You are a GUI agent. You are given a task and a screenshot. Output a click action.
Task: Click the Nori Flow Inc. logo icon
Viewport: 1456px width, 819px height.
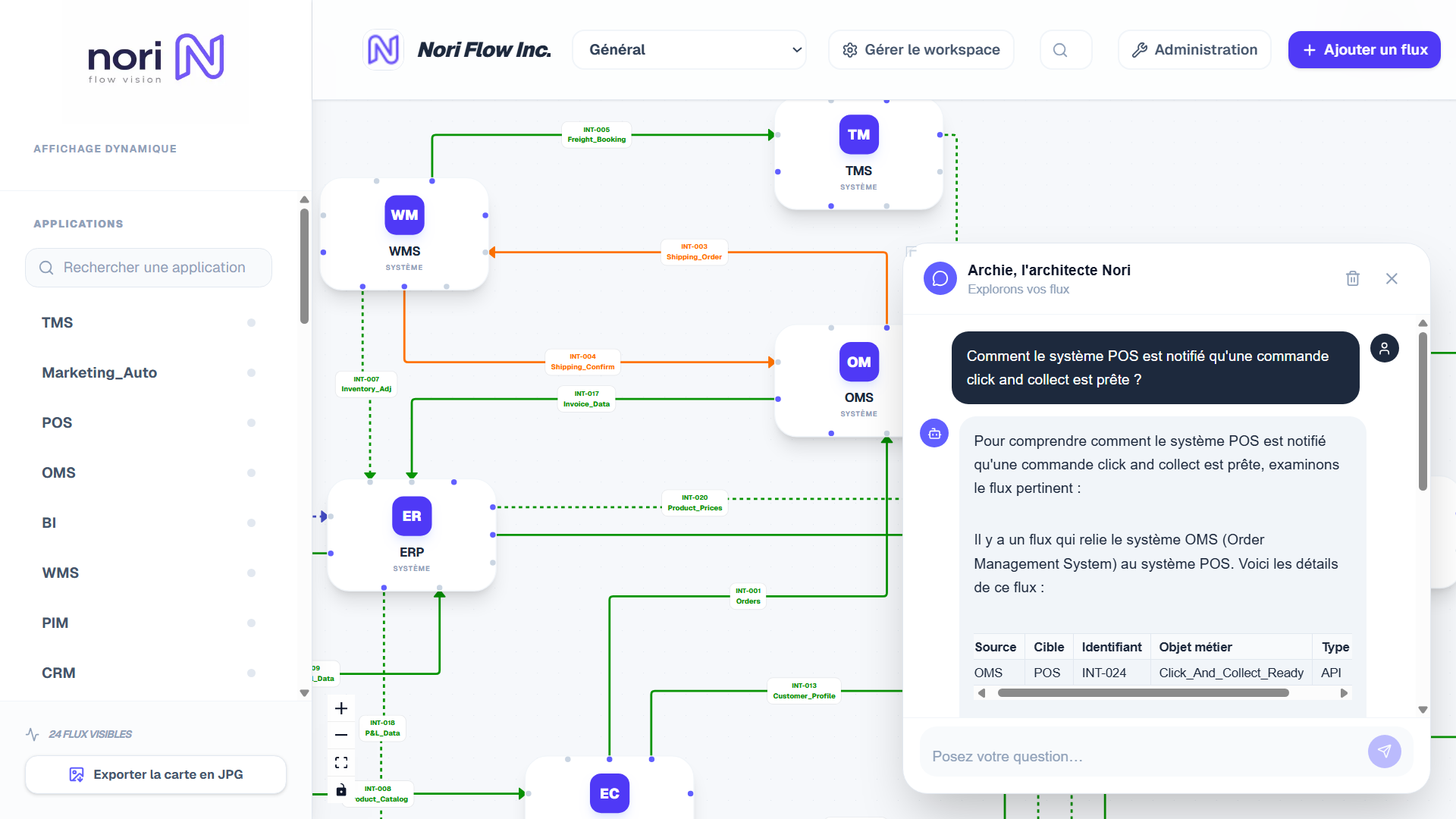(x=383, y=50)
